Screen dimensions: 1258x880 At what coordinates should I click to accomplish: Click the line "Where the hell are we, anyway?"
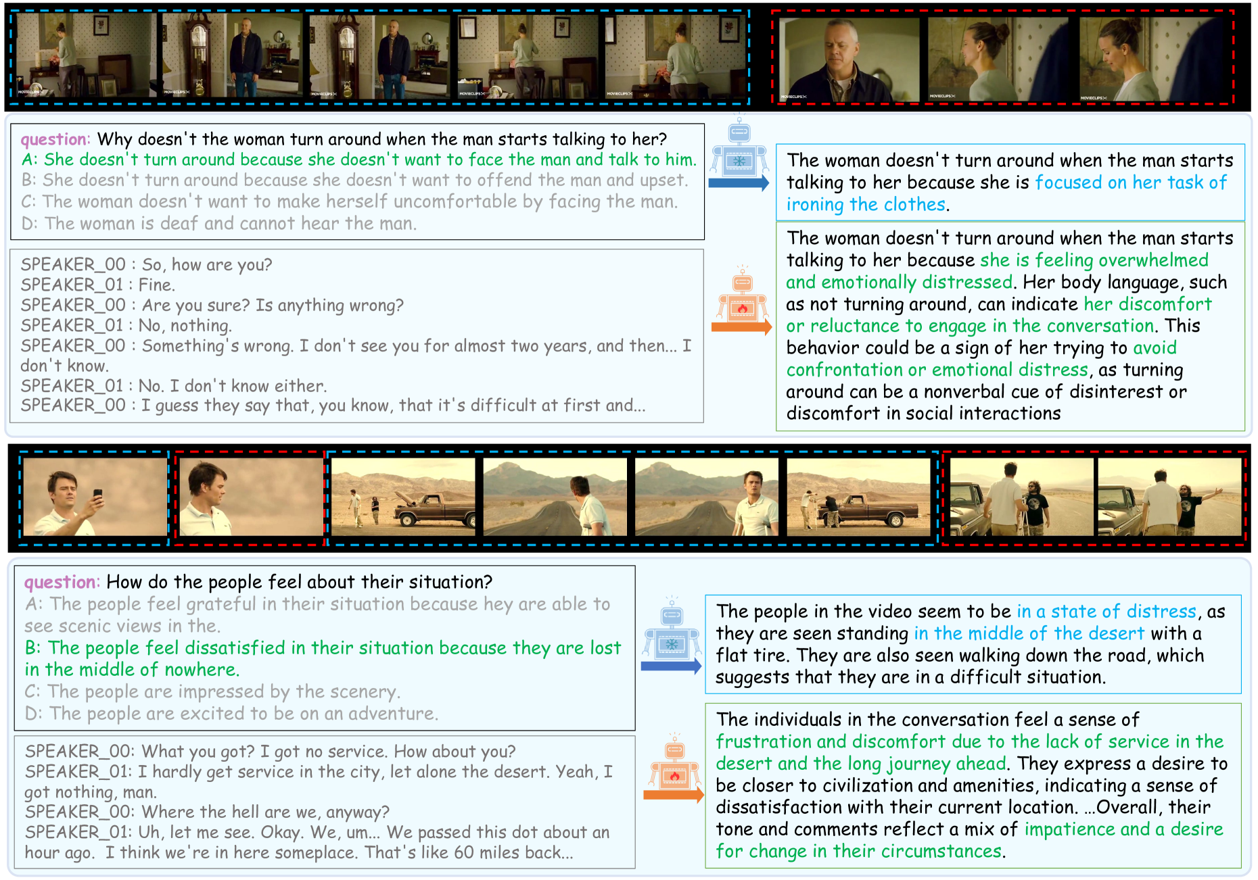207,812
